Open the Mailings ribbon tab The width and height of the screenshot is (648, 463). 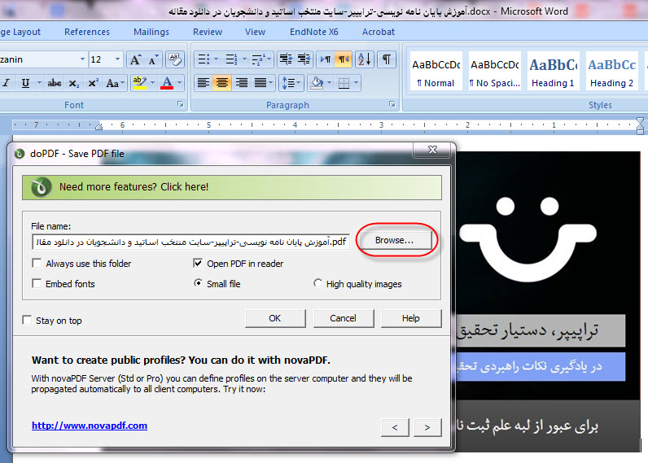tap(151, 32)
